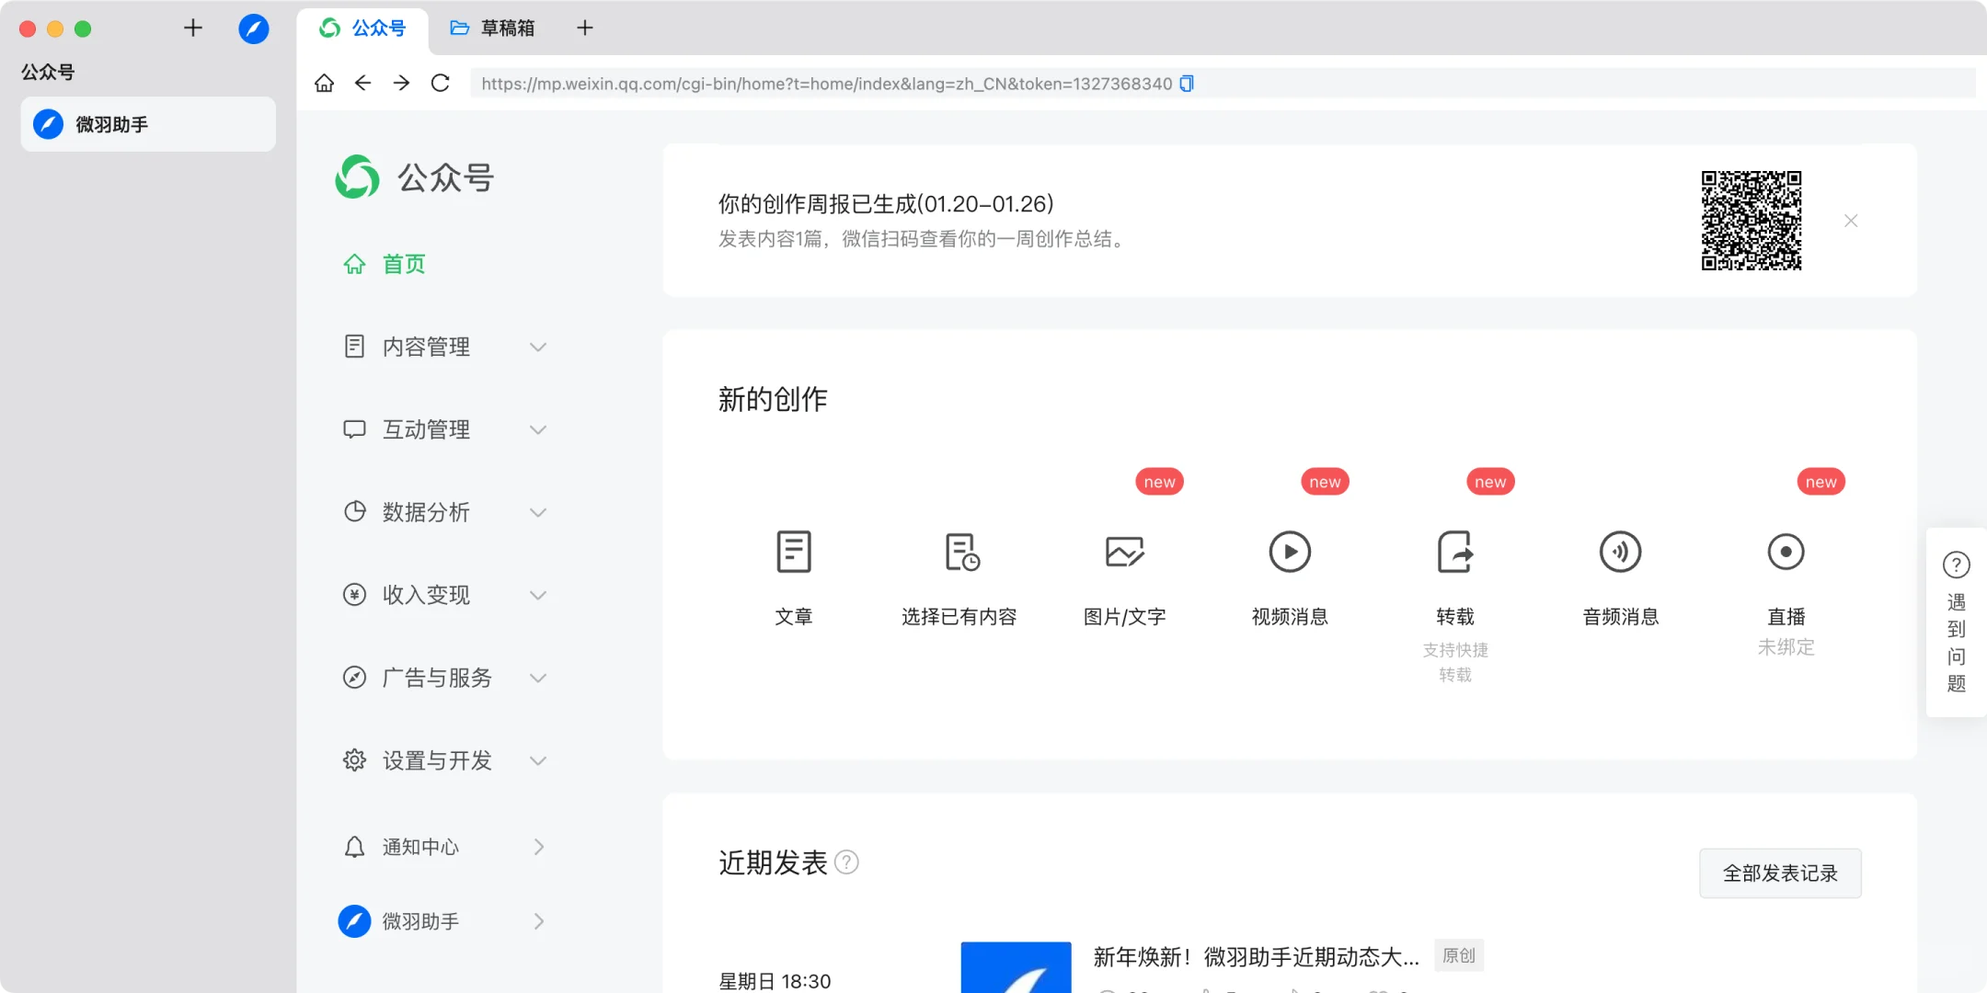Open 通知中心 notifications
This screenshot has height=993, width=1987.
pyautogui.click(x=420, y=846)
